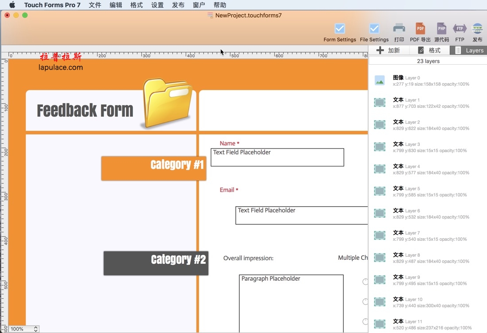Select the 'Name *' label
The height and width of the screenshot is (333, 487).
[229, 143]
